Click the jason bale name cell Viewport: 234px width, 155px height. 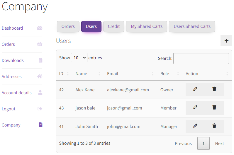85,108
